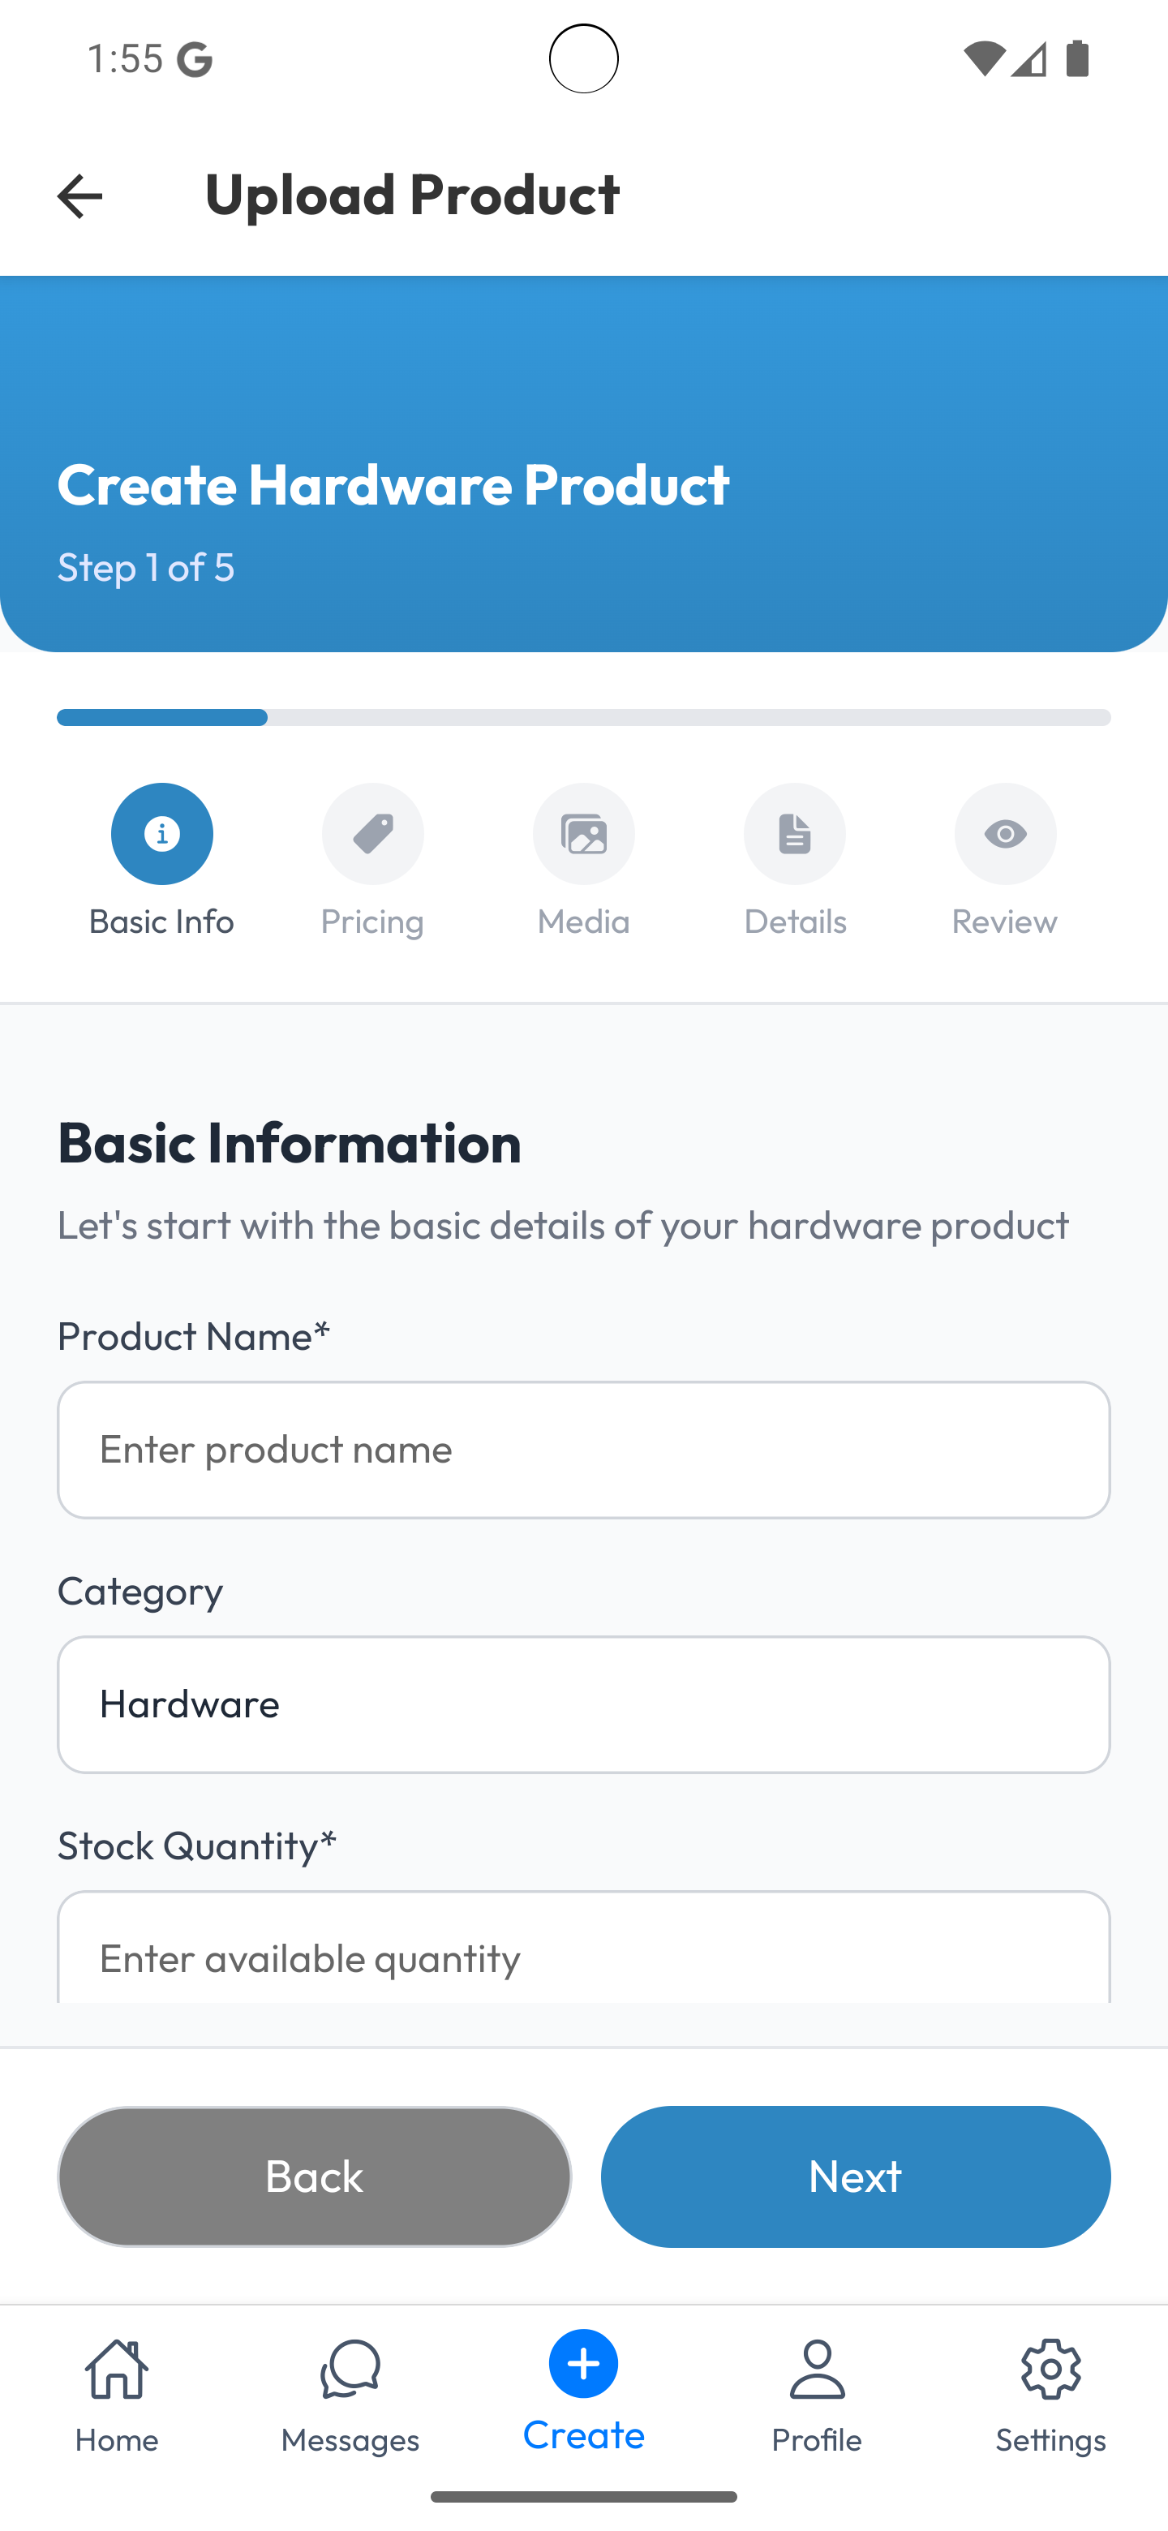This screenshot has height=2531, width=1168.
Task: Focus the Enter product name field
Action: [x=583, y=1450]
